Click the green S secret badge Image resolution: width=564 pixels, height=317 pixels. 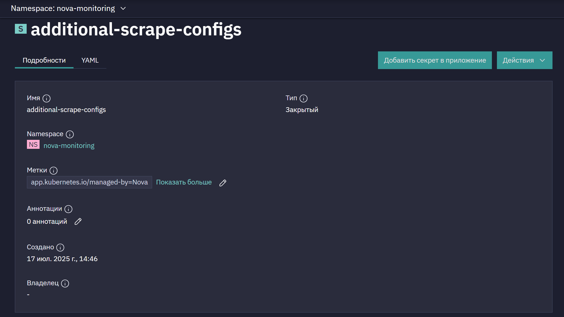click(x=21, y=29)
